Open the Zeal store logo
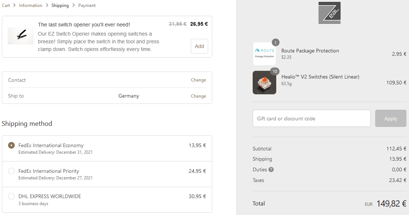Screen dimensions: 409x215 tap(330, 13)
